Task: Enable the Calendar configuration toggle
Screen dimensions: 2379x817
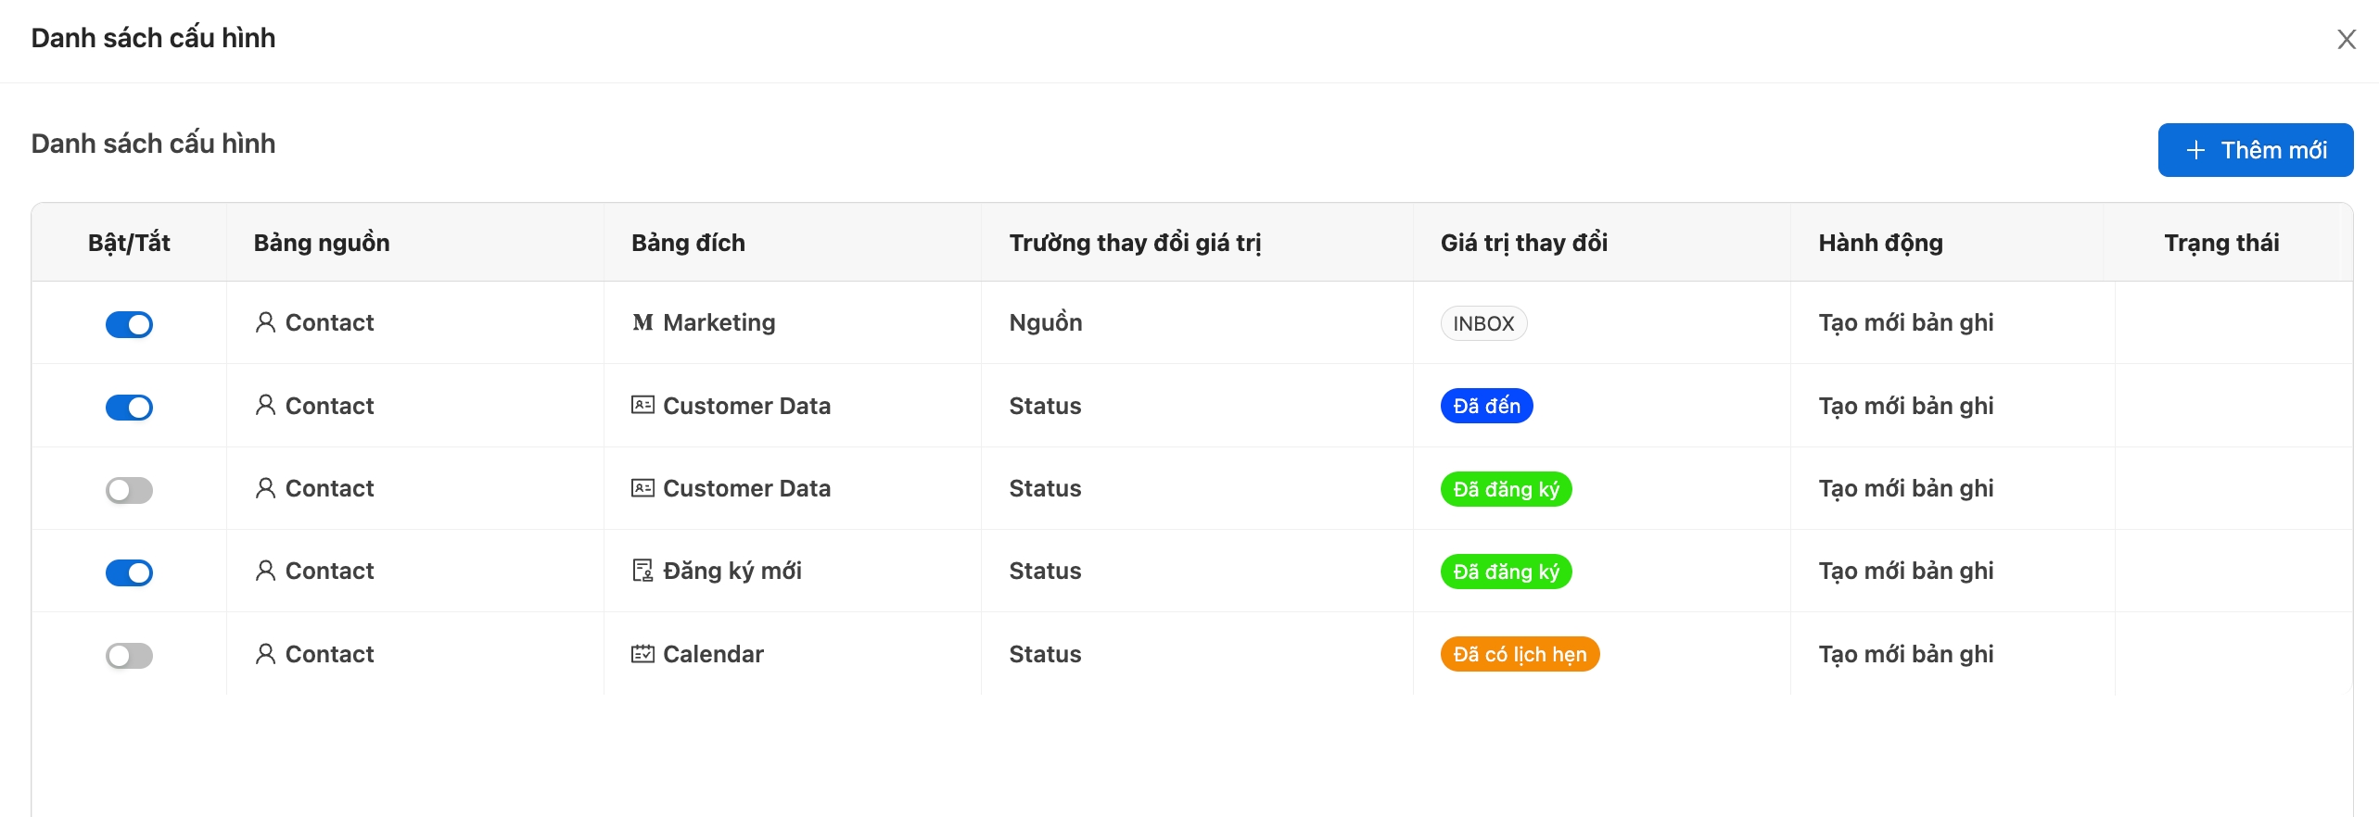Action: point(129,656)
